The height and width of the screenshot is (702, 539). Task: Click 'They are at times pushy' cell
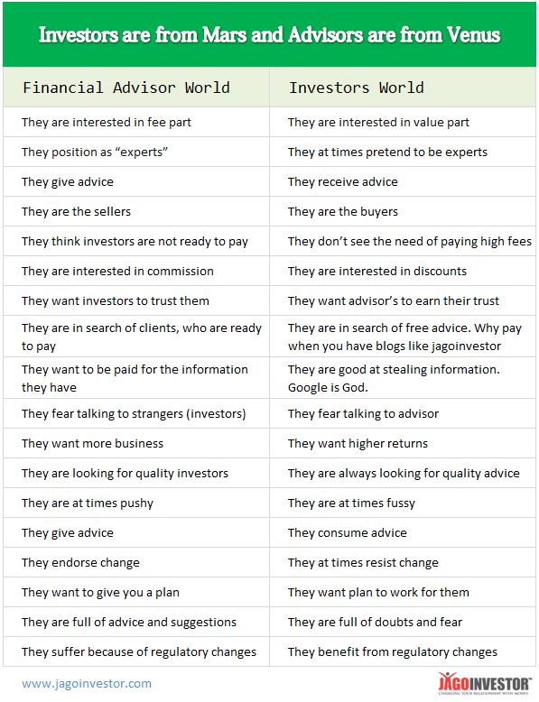[136, 503]
